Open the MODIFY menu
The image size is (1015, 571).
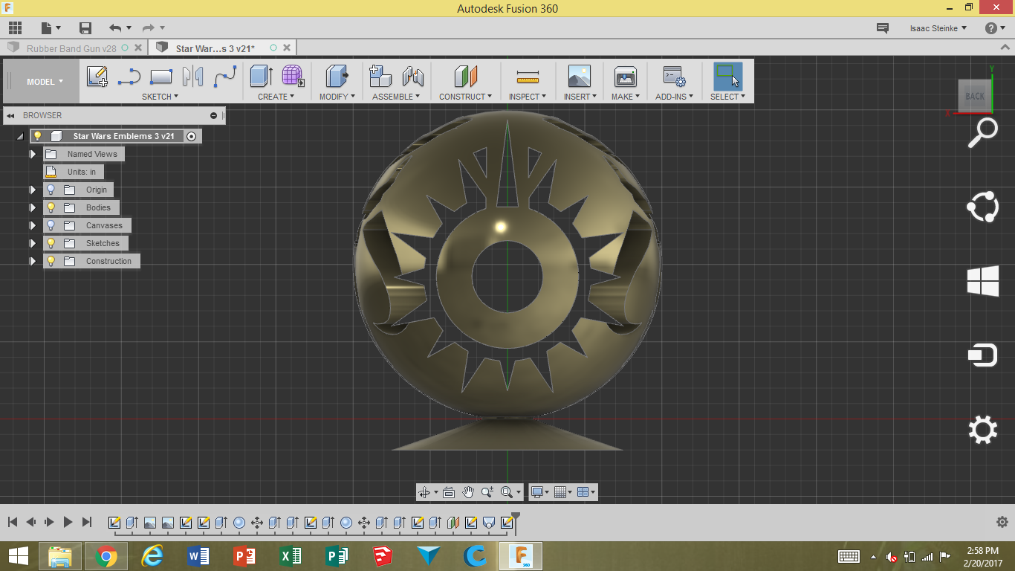[x=337, y=97]
